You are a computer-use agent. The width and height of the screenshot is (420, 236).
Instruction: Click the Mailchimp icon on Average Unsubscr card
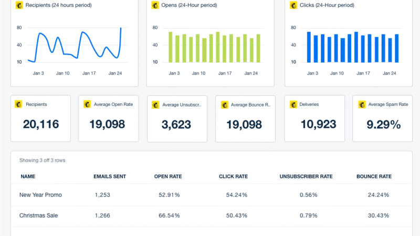pyautogui.click(x=156, y=105)
